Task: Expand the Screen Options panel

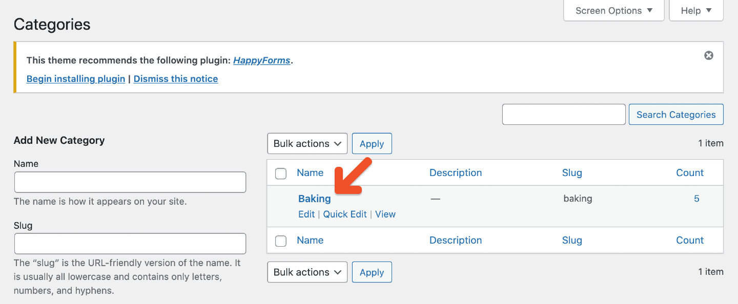Action: (613, 11)
